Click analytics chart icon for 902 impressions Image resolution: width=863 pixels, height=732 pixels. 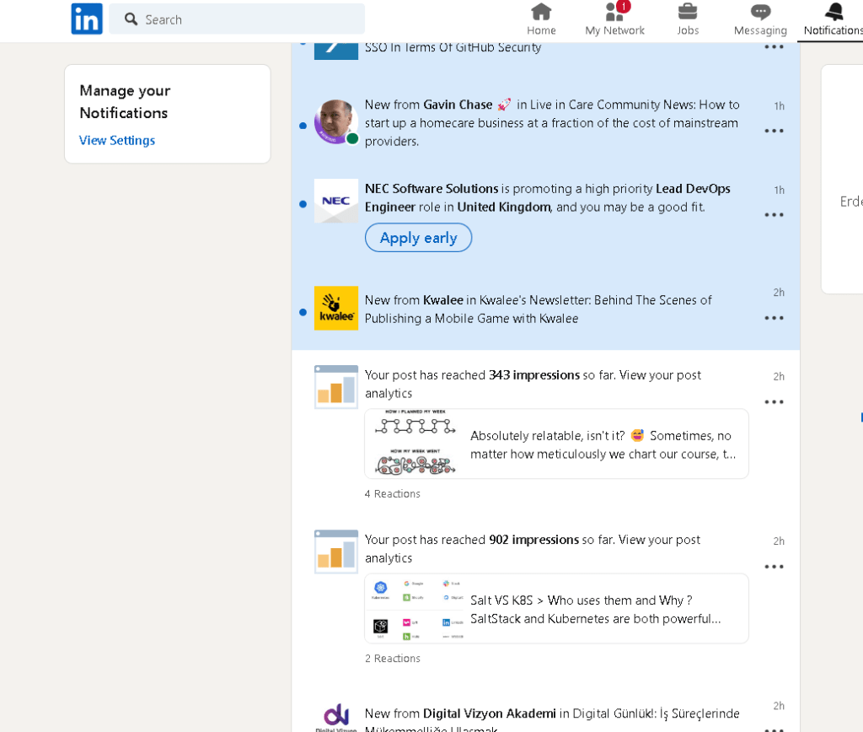point(335,552)
